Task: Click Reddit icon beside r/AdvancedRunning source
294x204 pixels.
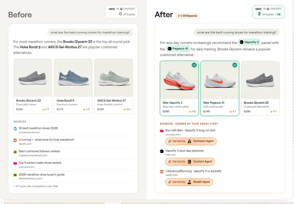Action: (x=162, y=172)
